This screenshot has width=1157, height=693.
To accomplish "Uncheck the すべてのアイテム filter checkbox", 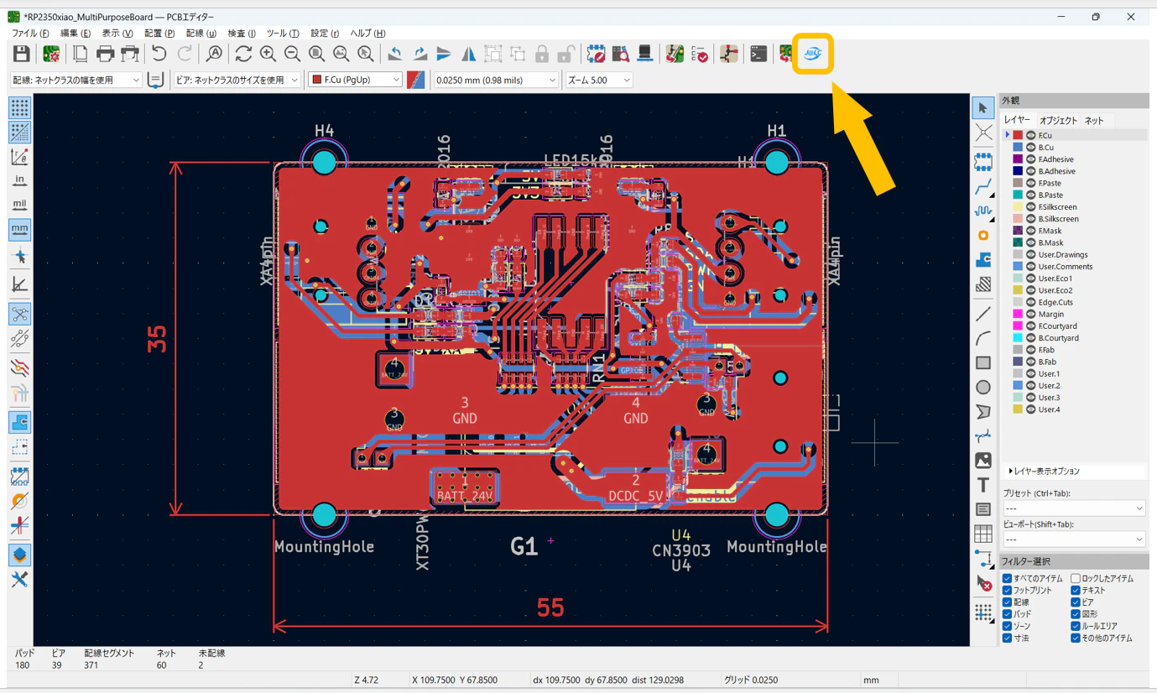I will pos(1007,578).
